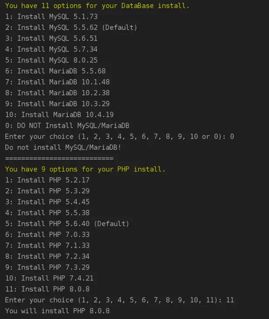Click the Install MariaDB 10.4.19 line
Screen dimensions: 269x319
[59, 115]
